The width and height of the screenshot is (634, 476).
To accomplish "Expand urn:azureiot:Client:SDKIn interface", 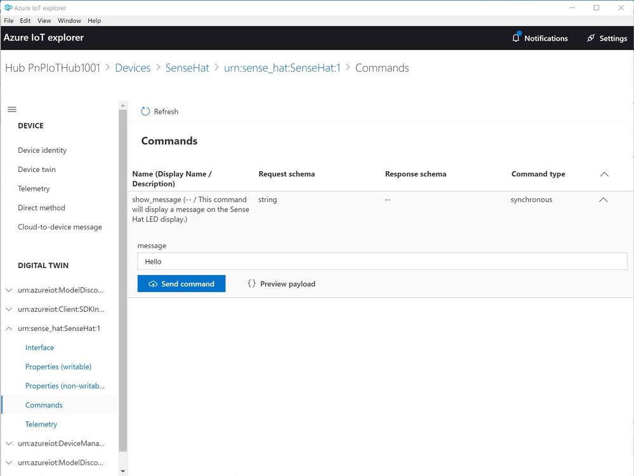I will 9,309.
